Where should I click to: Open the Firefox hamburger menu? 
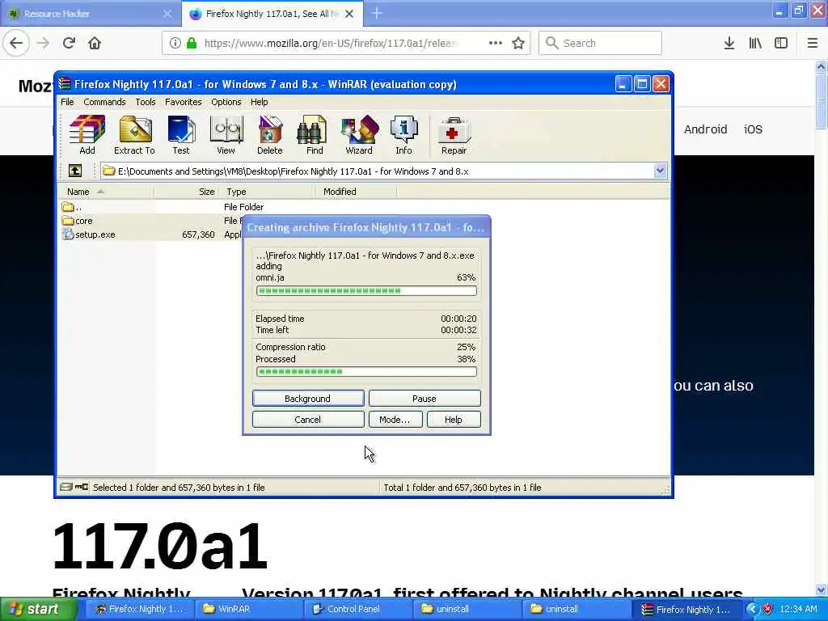tap(813, 43)
